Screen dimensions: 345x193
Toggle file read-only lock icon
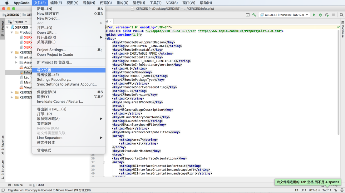pyautogui.click(x=335, y=190)
